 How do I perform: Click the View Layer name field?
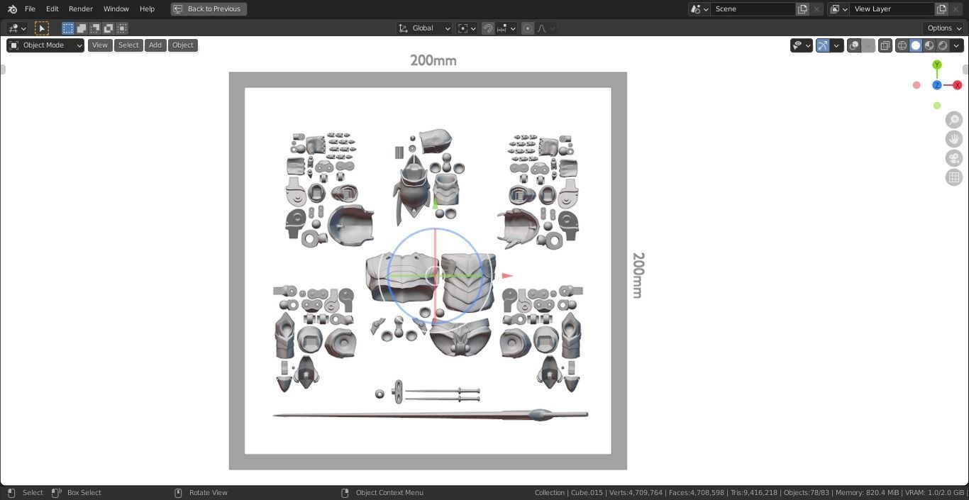[x=892, y=9]
